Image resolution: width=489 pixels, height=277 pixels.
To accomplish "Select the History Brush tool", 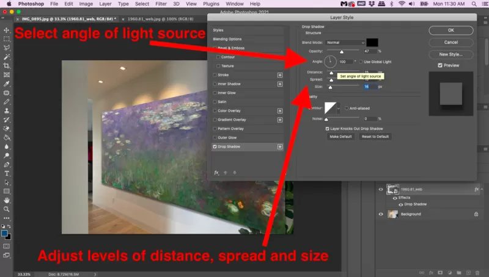I will point(7,120).
